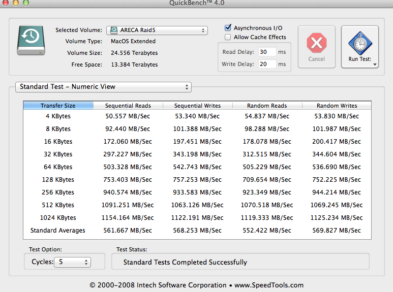Click the 542.743 MB/Sec value

tap(197, 167)
